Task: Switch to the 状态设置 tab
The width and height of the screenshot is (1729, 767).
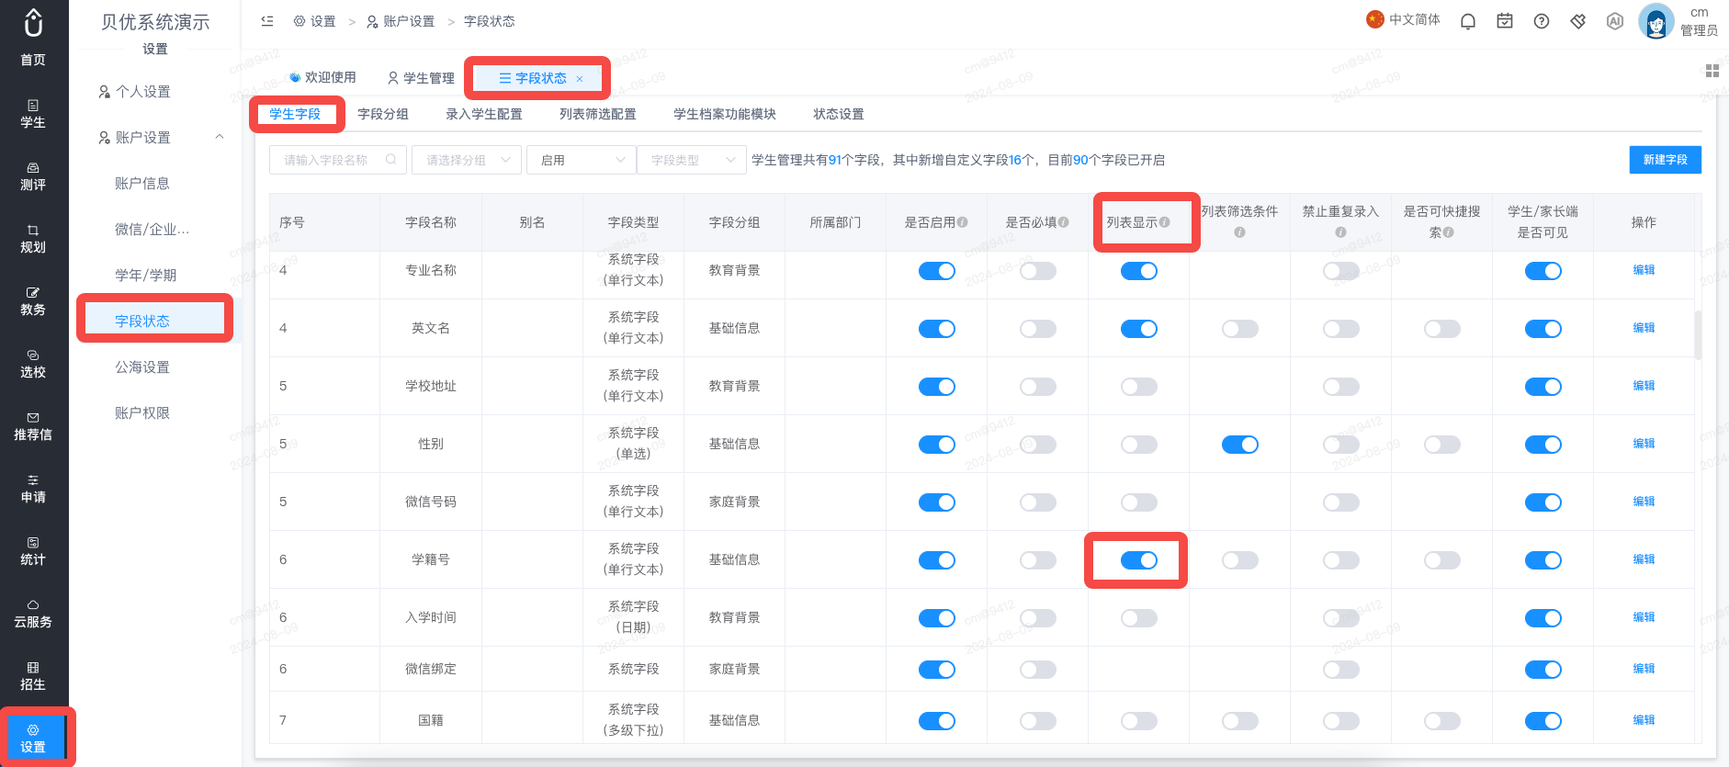Action: [839, 114]
